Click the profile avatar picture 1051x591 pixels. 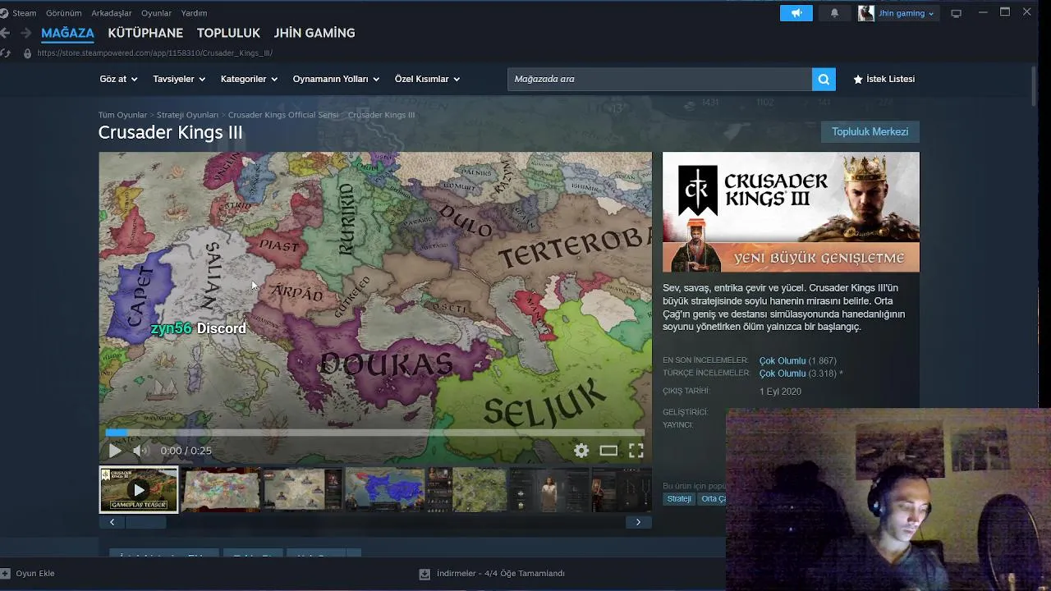click(x=865, y=13)
